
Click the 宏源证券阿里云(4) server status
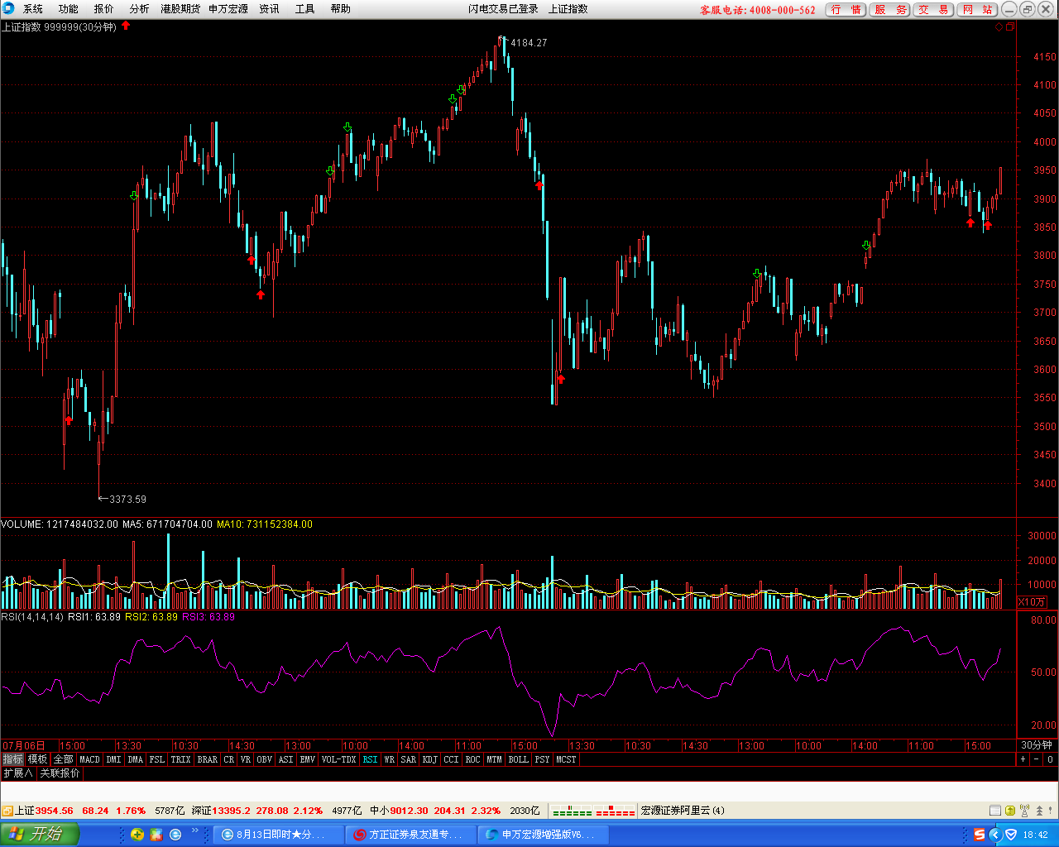[x=683, y=811]
